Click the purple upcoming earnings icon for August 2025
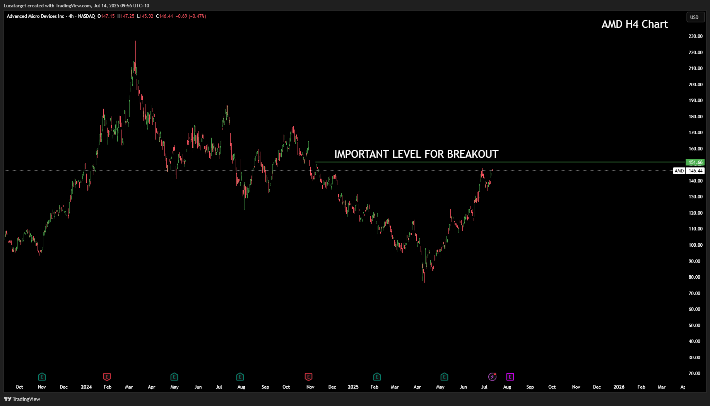Image resolution: width=710 pixels, height=406 pixels. (510, 377)
